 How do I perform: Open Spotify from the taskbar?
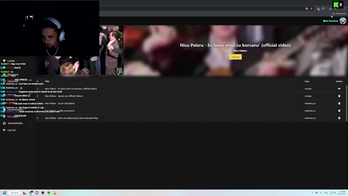click(x=49, y=193)
